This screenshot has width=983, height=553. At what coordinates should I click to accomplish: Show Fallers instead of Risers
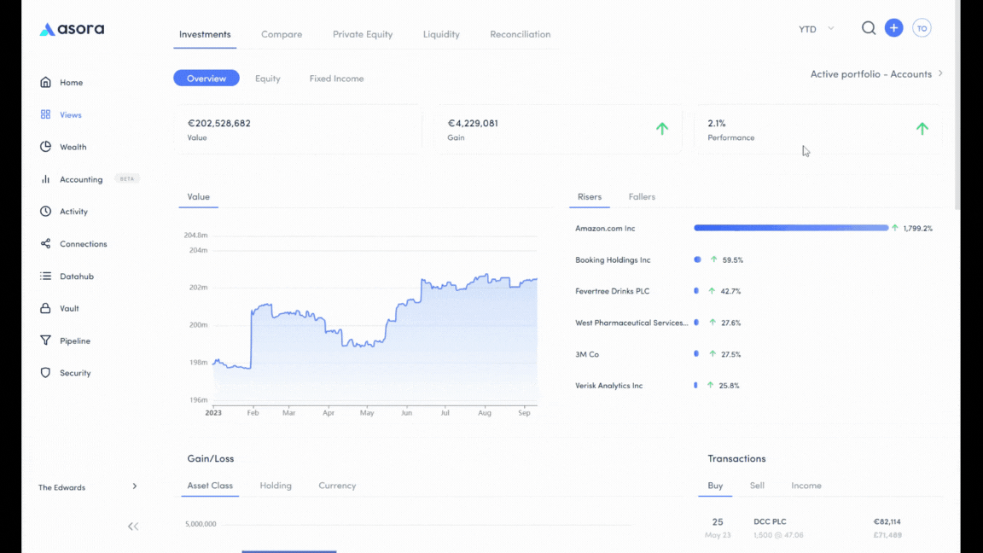642,196
